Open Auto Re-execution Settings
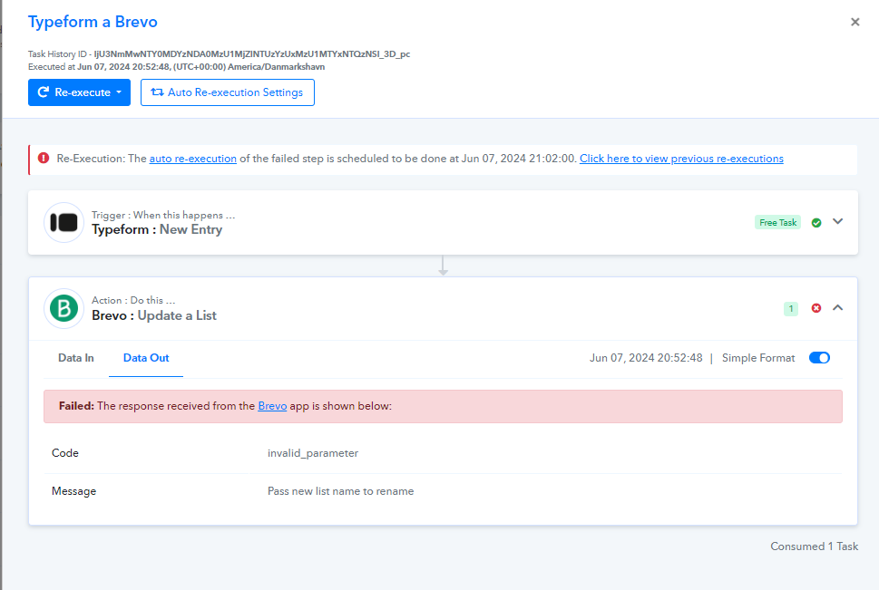The width and height of the screenshot is (879, 590). click(x=227, y=92)
